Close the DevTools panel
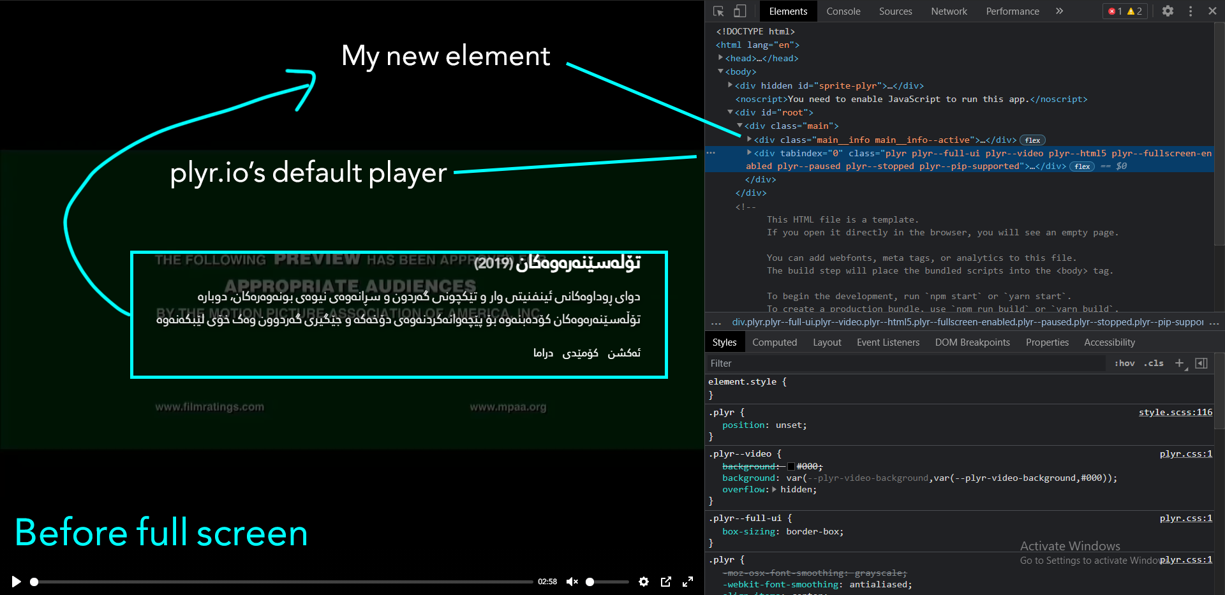1225x595 pixels. click(1212, 11)
